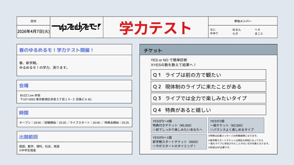The height and width of the screenshot is (165, 294).
Task: Select the date 2026年4月7日(火)
Action: tap(33, 32)
